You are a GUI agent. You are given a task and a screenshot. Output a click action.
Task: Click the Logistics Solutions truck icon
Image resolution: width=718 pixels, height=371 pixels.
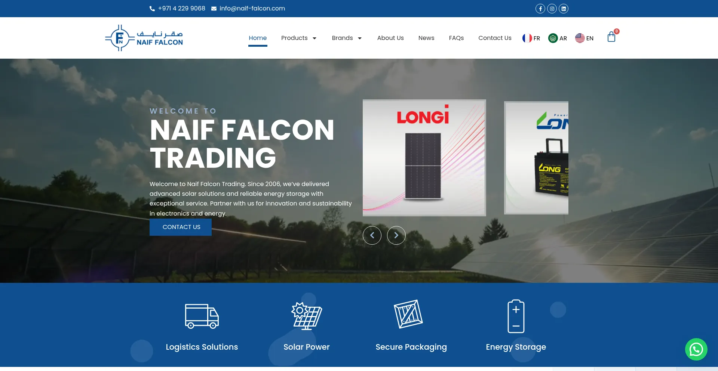[202, 316]
